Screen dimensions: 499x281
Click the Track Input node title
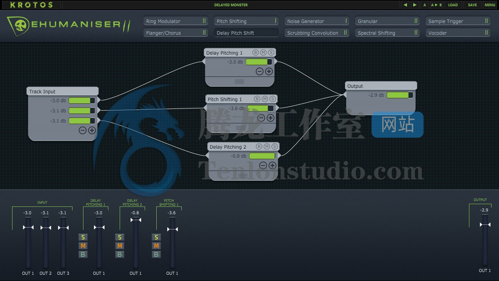pos(42,92)
